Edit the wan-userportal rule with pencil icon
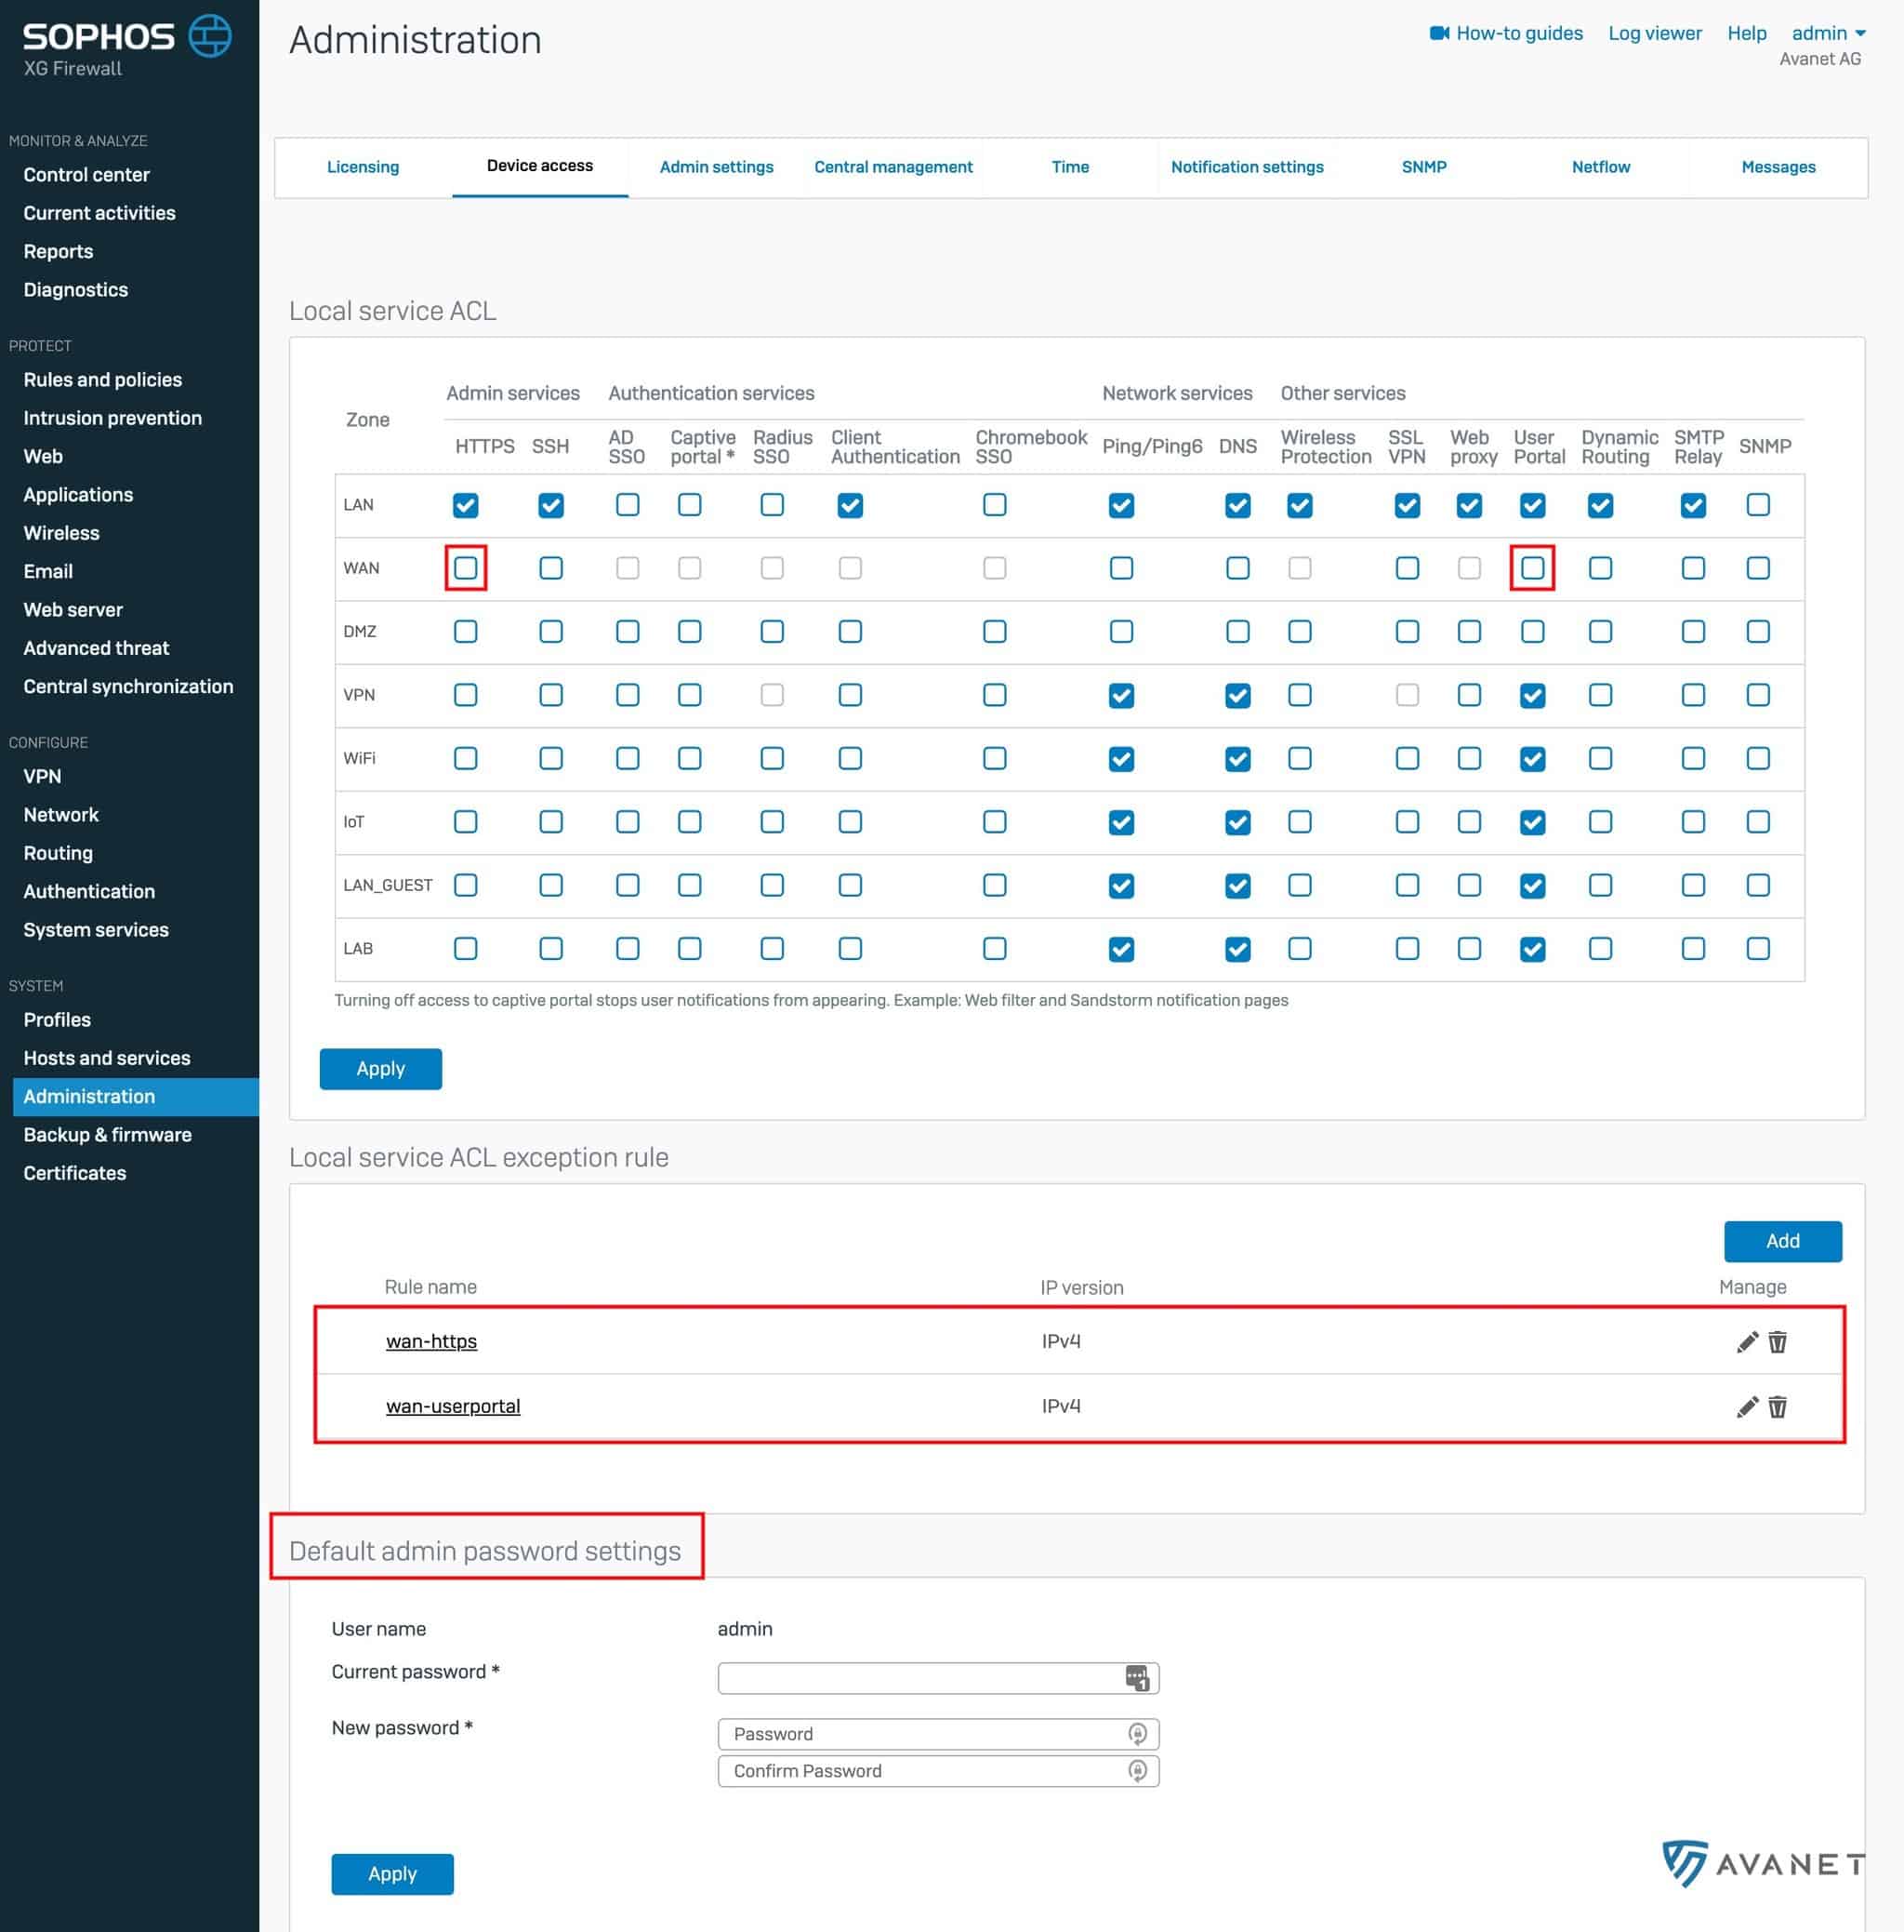Viewport: 1904px width, 1932px height. coord(1746,1407)
